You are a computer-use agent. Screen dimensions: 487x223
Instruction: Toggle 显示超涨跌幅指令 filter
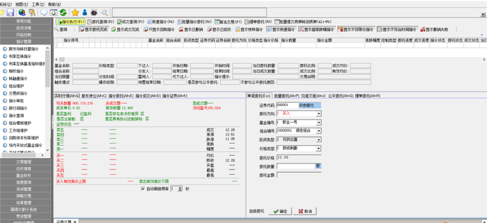click(x=316, y=30)
